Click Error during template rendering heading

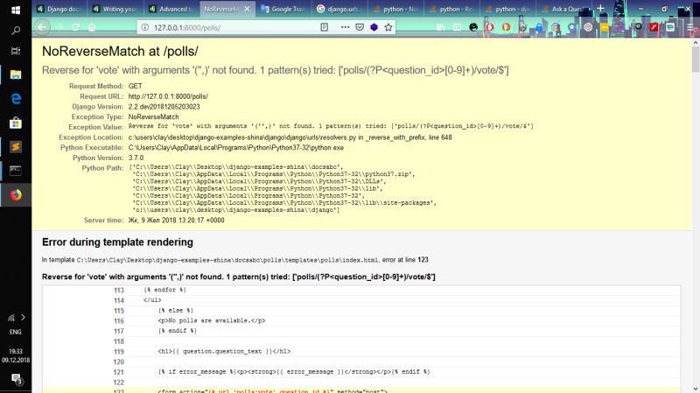coord(117,242)
